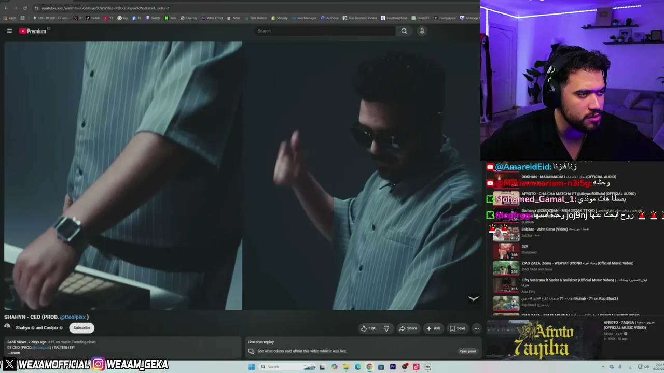The width and height of the screenshot is (664, 373).
Task: Open the Title Builder bookmark
Action: 255,18
